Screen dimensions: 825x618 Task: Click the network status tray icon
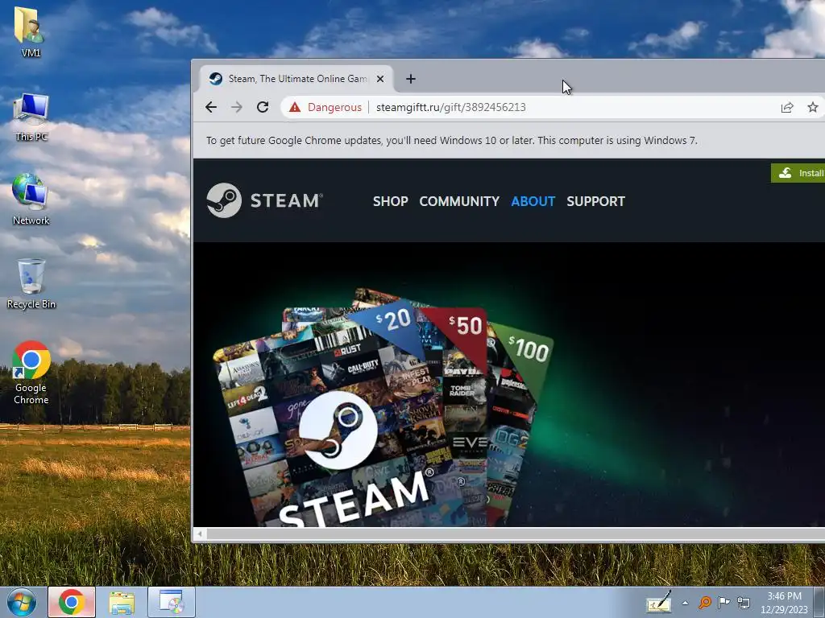click(744, 602)
